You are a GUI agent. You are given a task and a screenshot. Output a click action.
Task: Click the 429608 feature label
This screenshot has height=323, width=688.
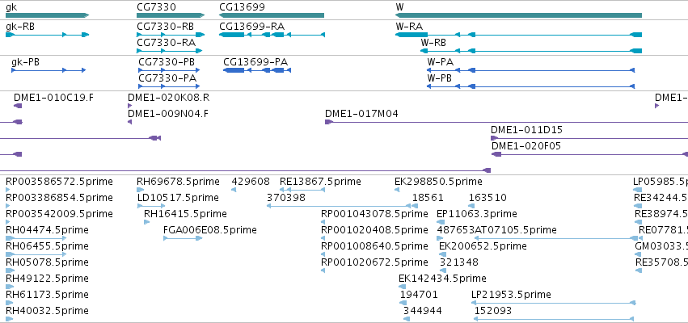click(251, 182)
